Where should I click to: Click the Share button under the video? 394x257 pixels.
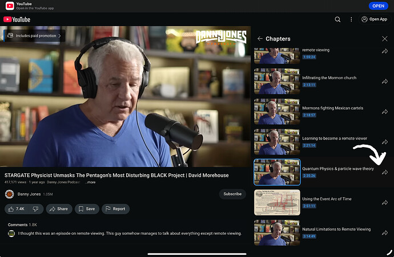59,209
